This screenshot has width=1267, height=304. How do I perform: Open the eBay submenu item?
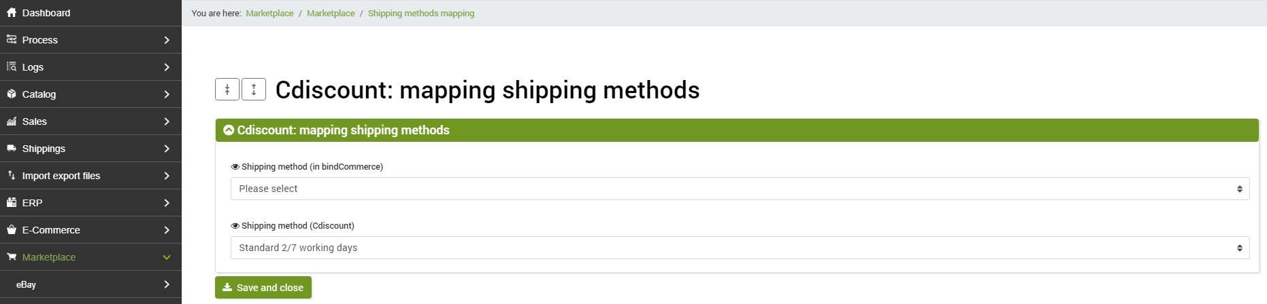pos(90,284)
